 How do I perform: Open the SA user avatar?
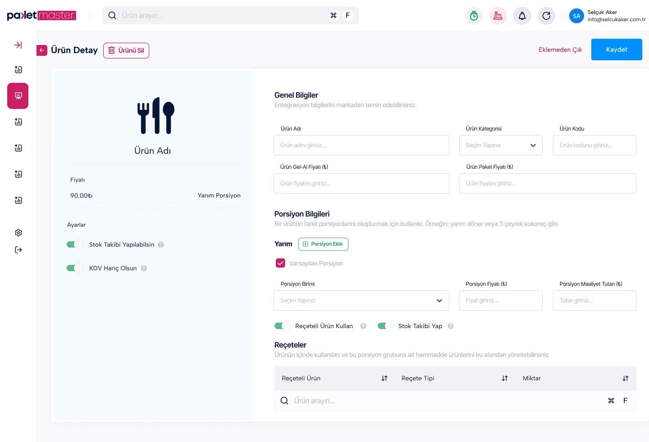point(576,16)
